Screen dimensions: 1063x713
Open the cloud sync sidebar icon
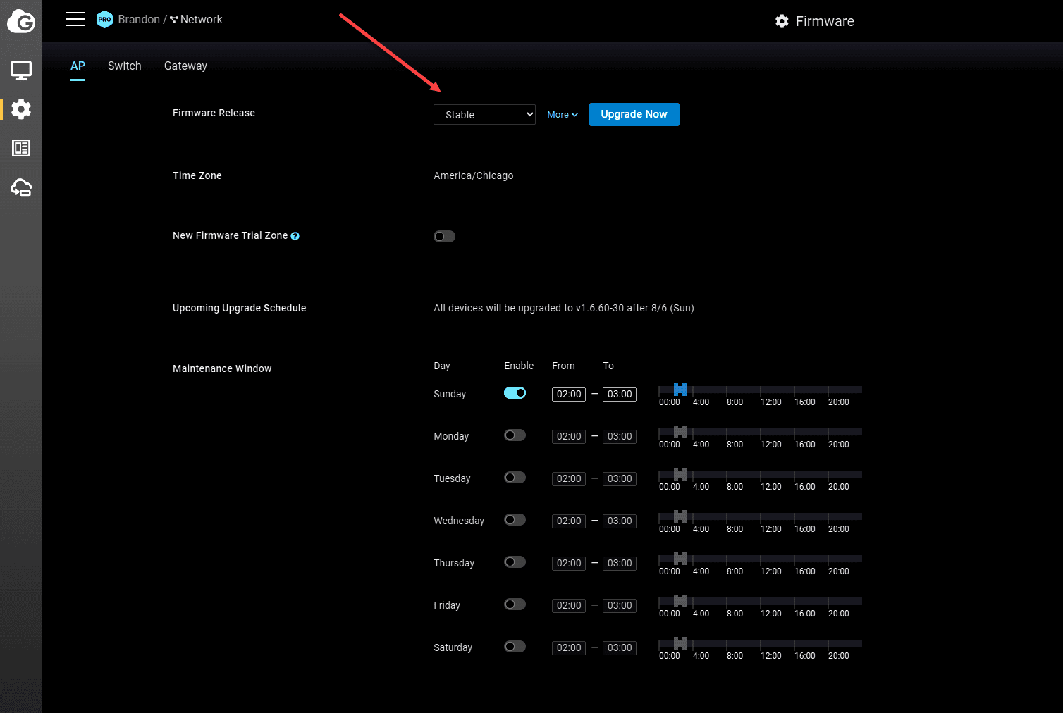[21, 187]
